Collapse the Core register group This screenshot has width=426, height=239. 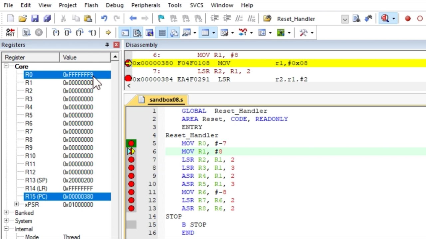pyautogui.click(x=6, y=66)
